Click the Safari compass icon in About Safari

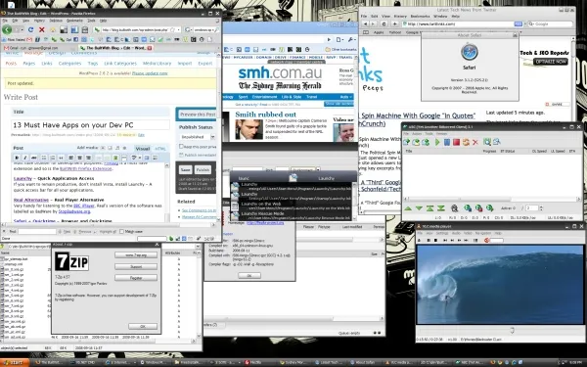point(469,52)
